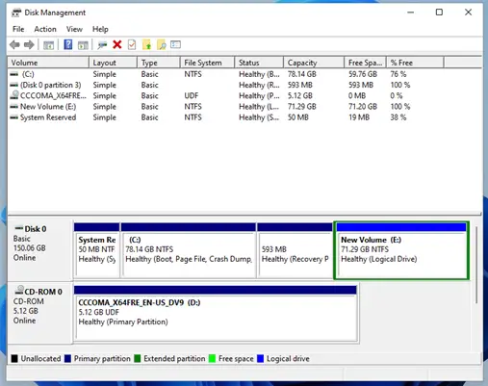
Task: Click the Back arrow toolbar icon
Action: tap(14, 45)
